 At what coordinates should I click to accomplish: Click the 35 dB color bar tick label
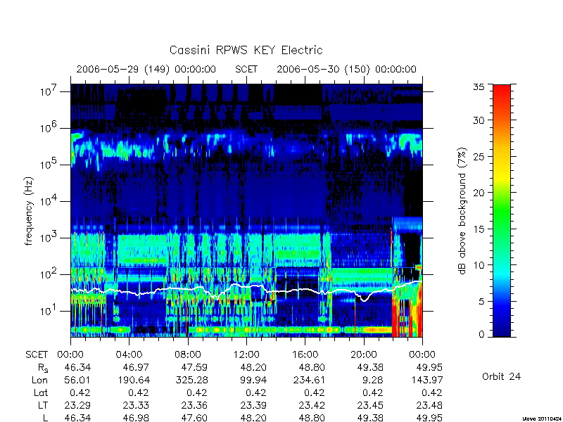[479, 87]
